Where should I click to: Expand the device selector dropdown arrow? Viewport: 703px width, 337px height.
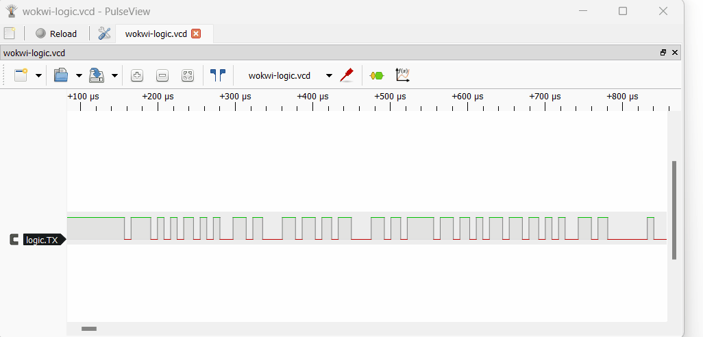(329, 76)
